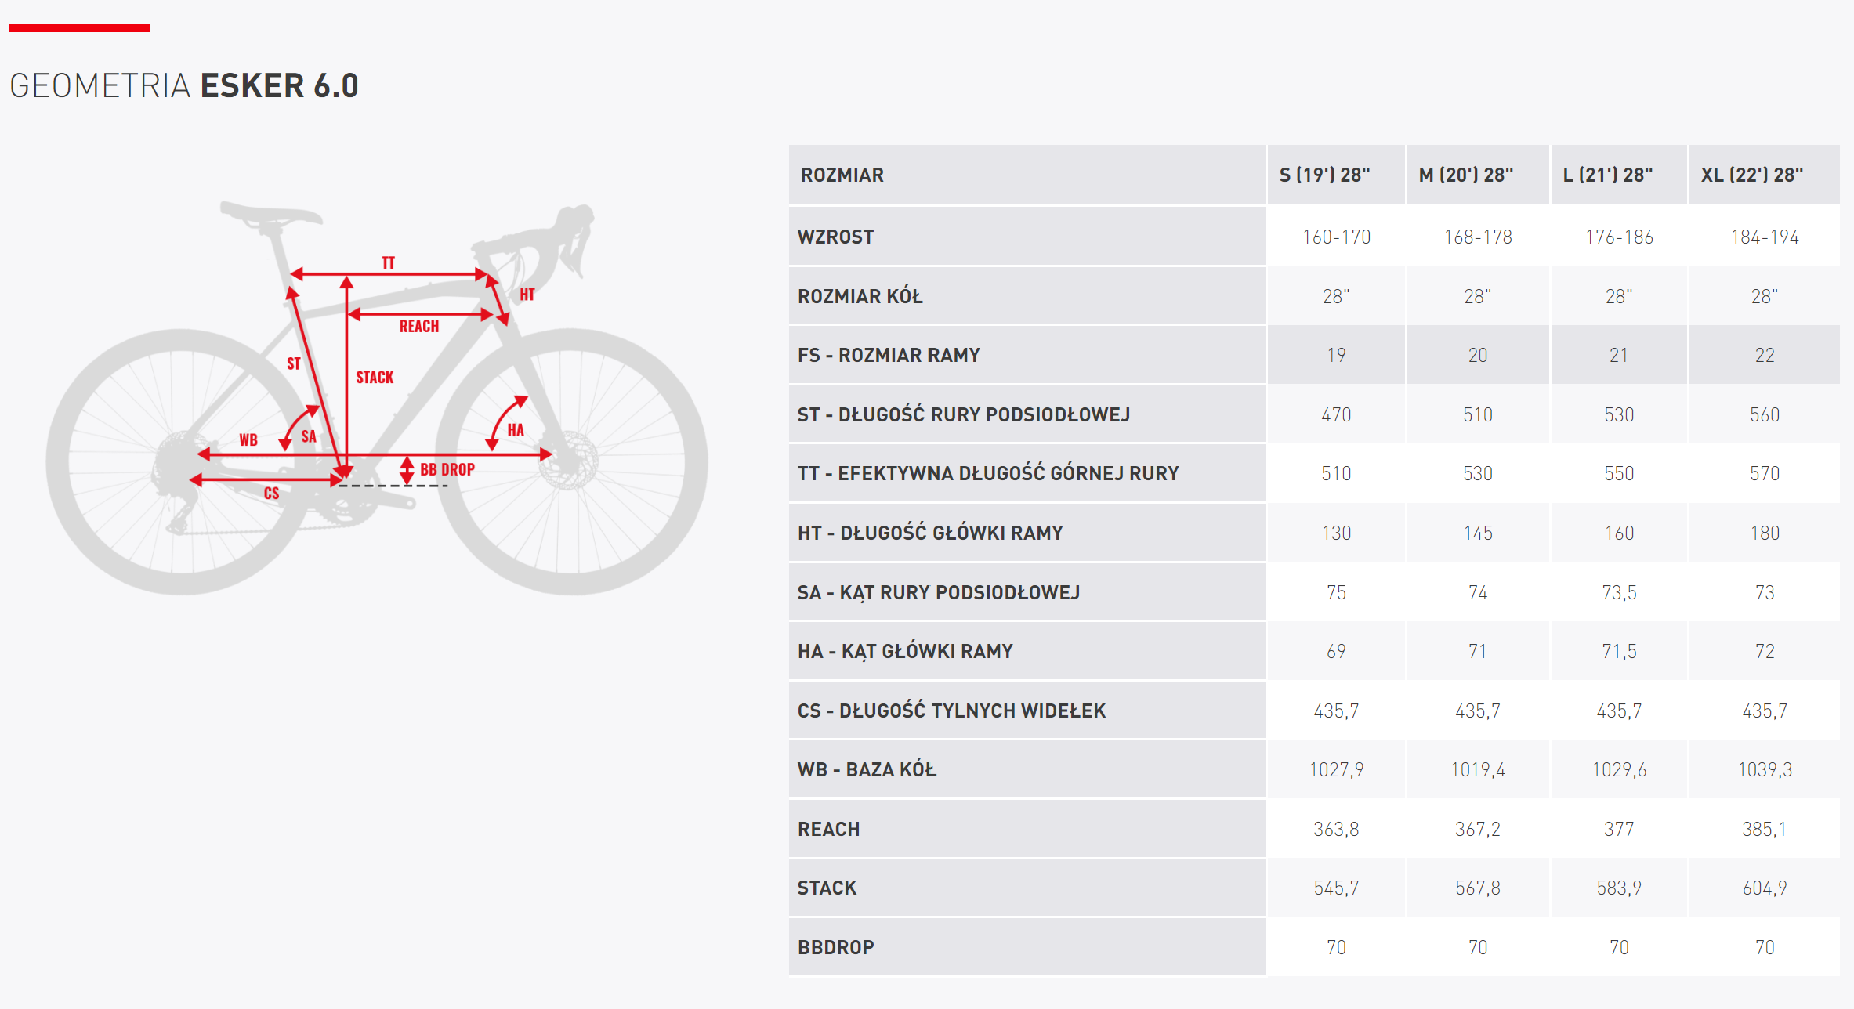Select the S (19') 28" column header
This screenshot has width=1854, height=1009.
1324,175
